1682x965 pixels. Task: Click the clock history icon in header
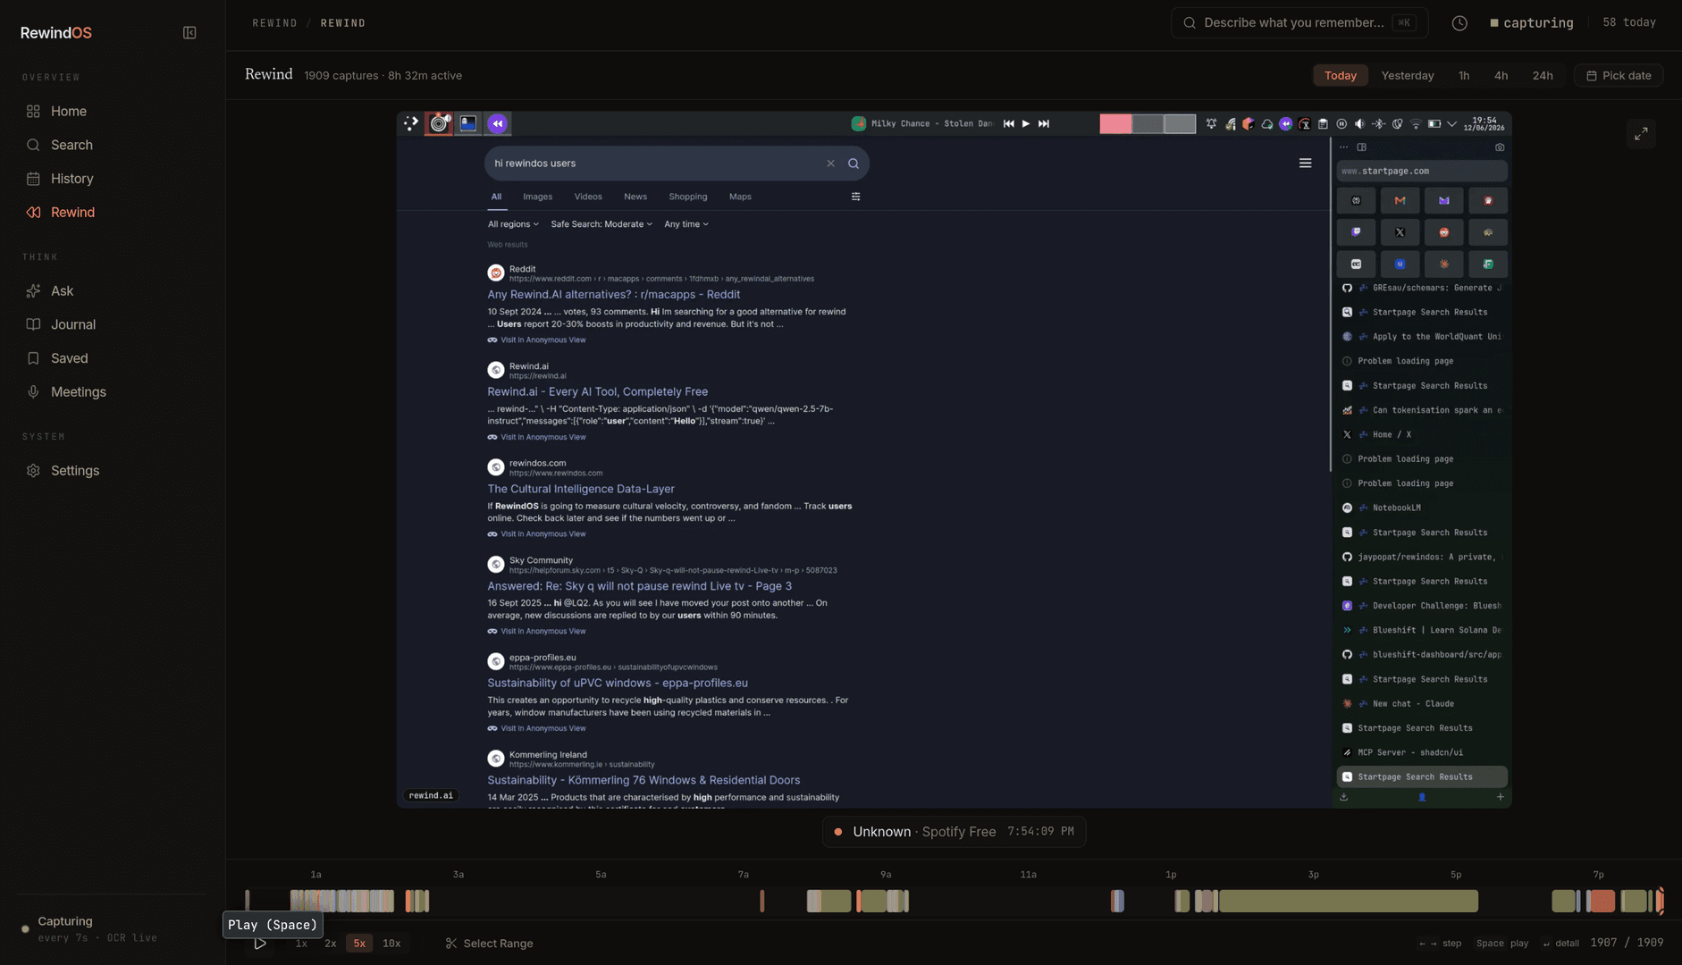1459,23
